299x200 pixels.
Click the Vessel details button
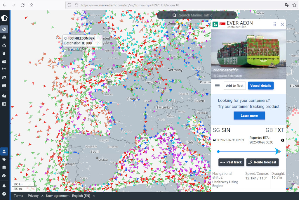click(260, 86)
